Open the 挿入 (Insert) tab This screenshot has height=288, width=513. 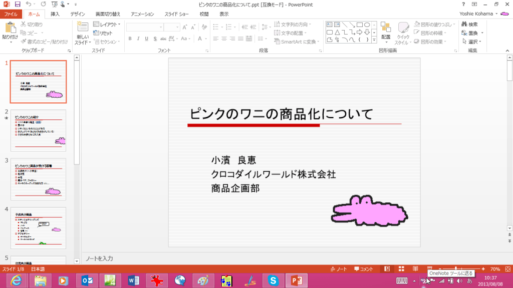click(x=55, y=14)
